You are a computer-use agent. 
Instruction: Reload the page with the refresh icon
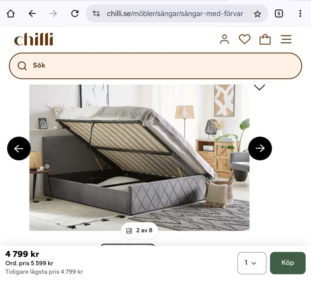pos(75,14)
